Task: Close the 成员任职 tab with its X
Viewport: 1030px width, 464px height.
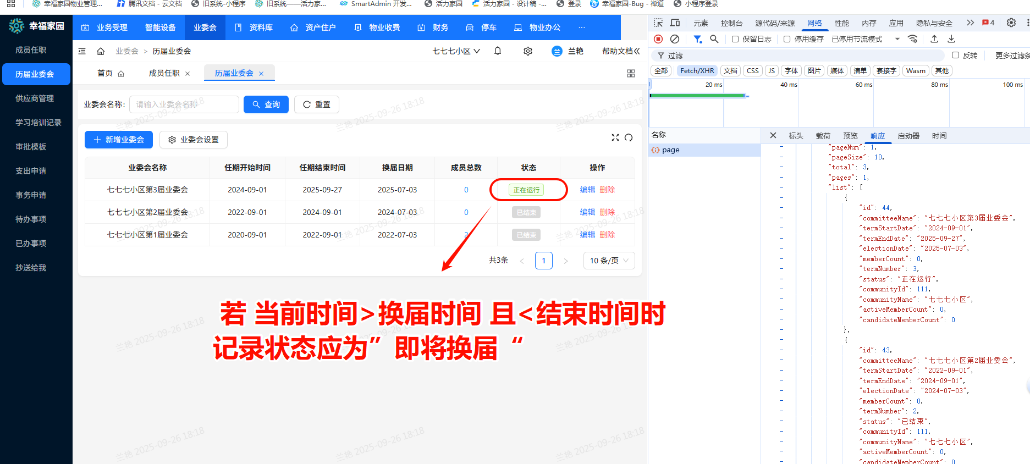Action: [188, 74]
